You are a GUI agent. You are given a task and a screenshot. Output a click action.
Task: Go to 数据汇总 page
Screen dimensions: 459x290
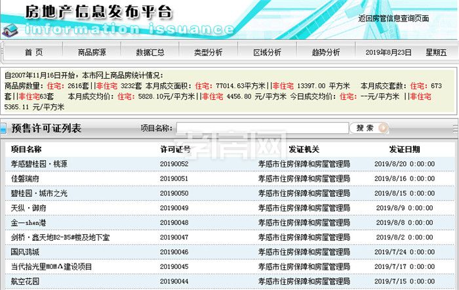point(150,52)
